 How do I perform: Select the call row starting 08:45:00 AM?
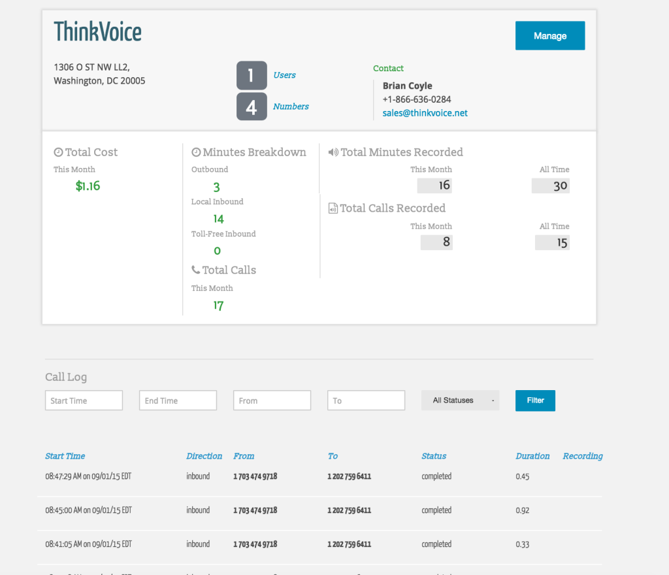pyautogui.click(x=319, y=510)
